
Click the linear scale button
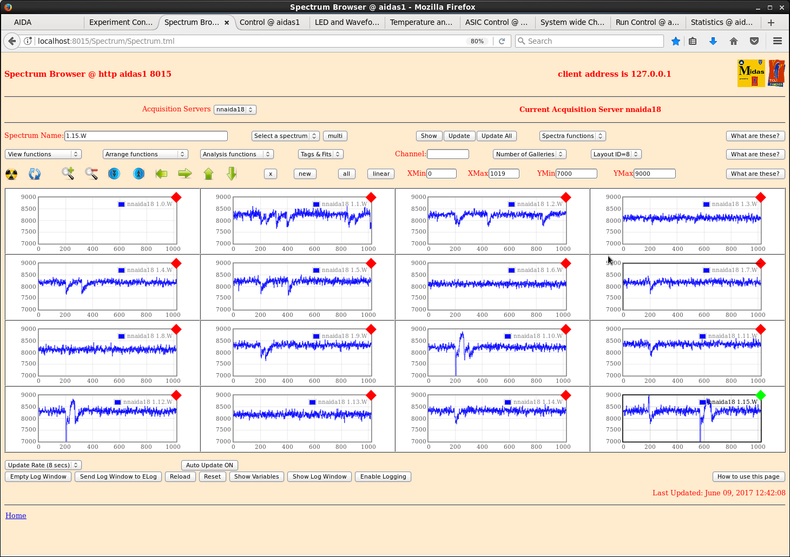pos(381,174)
